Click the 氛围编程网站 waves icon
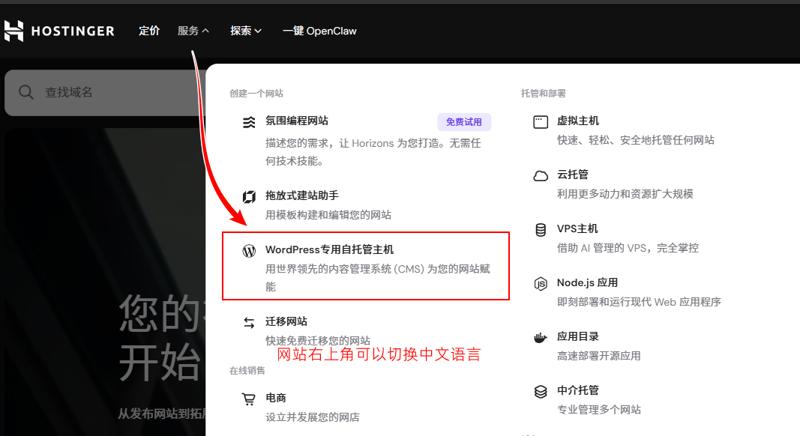The image size is (800, 436). click(249, 122)
